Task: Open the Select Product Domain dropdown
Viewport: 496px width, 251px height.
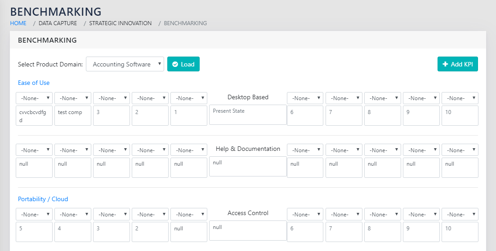Action: coord(125,64)
